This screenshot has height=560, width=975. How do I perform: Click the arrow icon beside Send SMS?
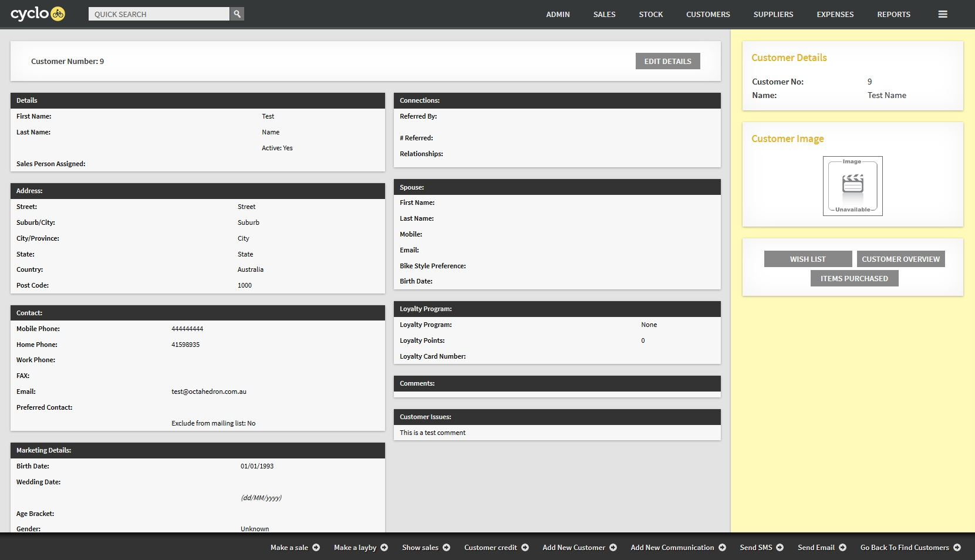[x=780, y=548]
